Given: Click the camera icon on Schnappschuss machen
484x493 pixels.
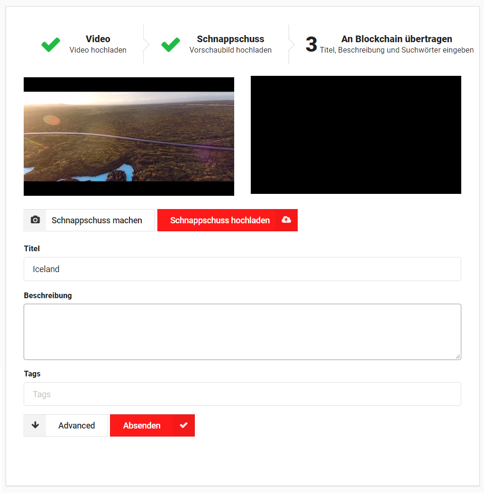Looking at the screenshot, I should click(35, 220).
